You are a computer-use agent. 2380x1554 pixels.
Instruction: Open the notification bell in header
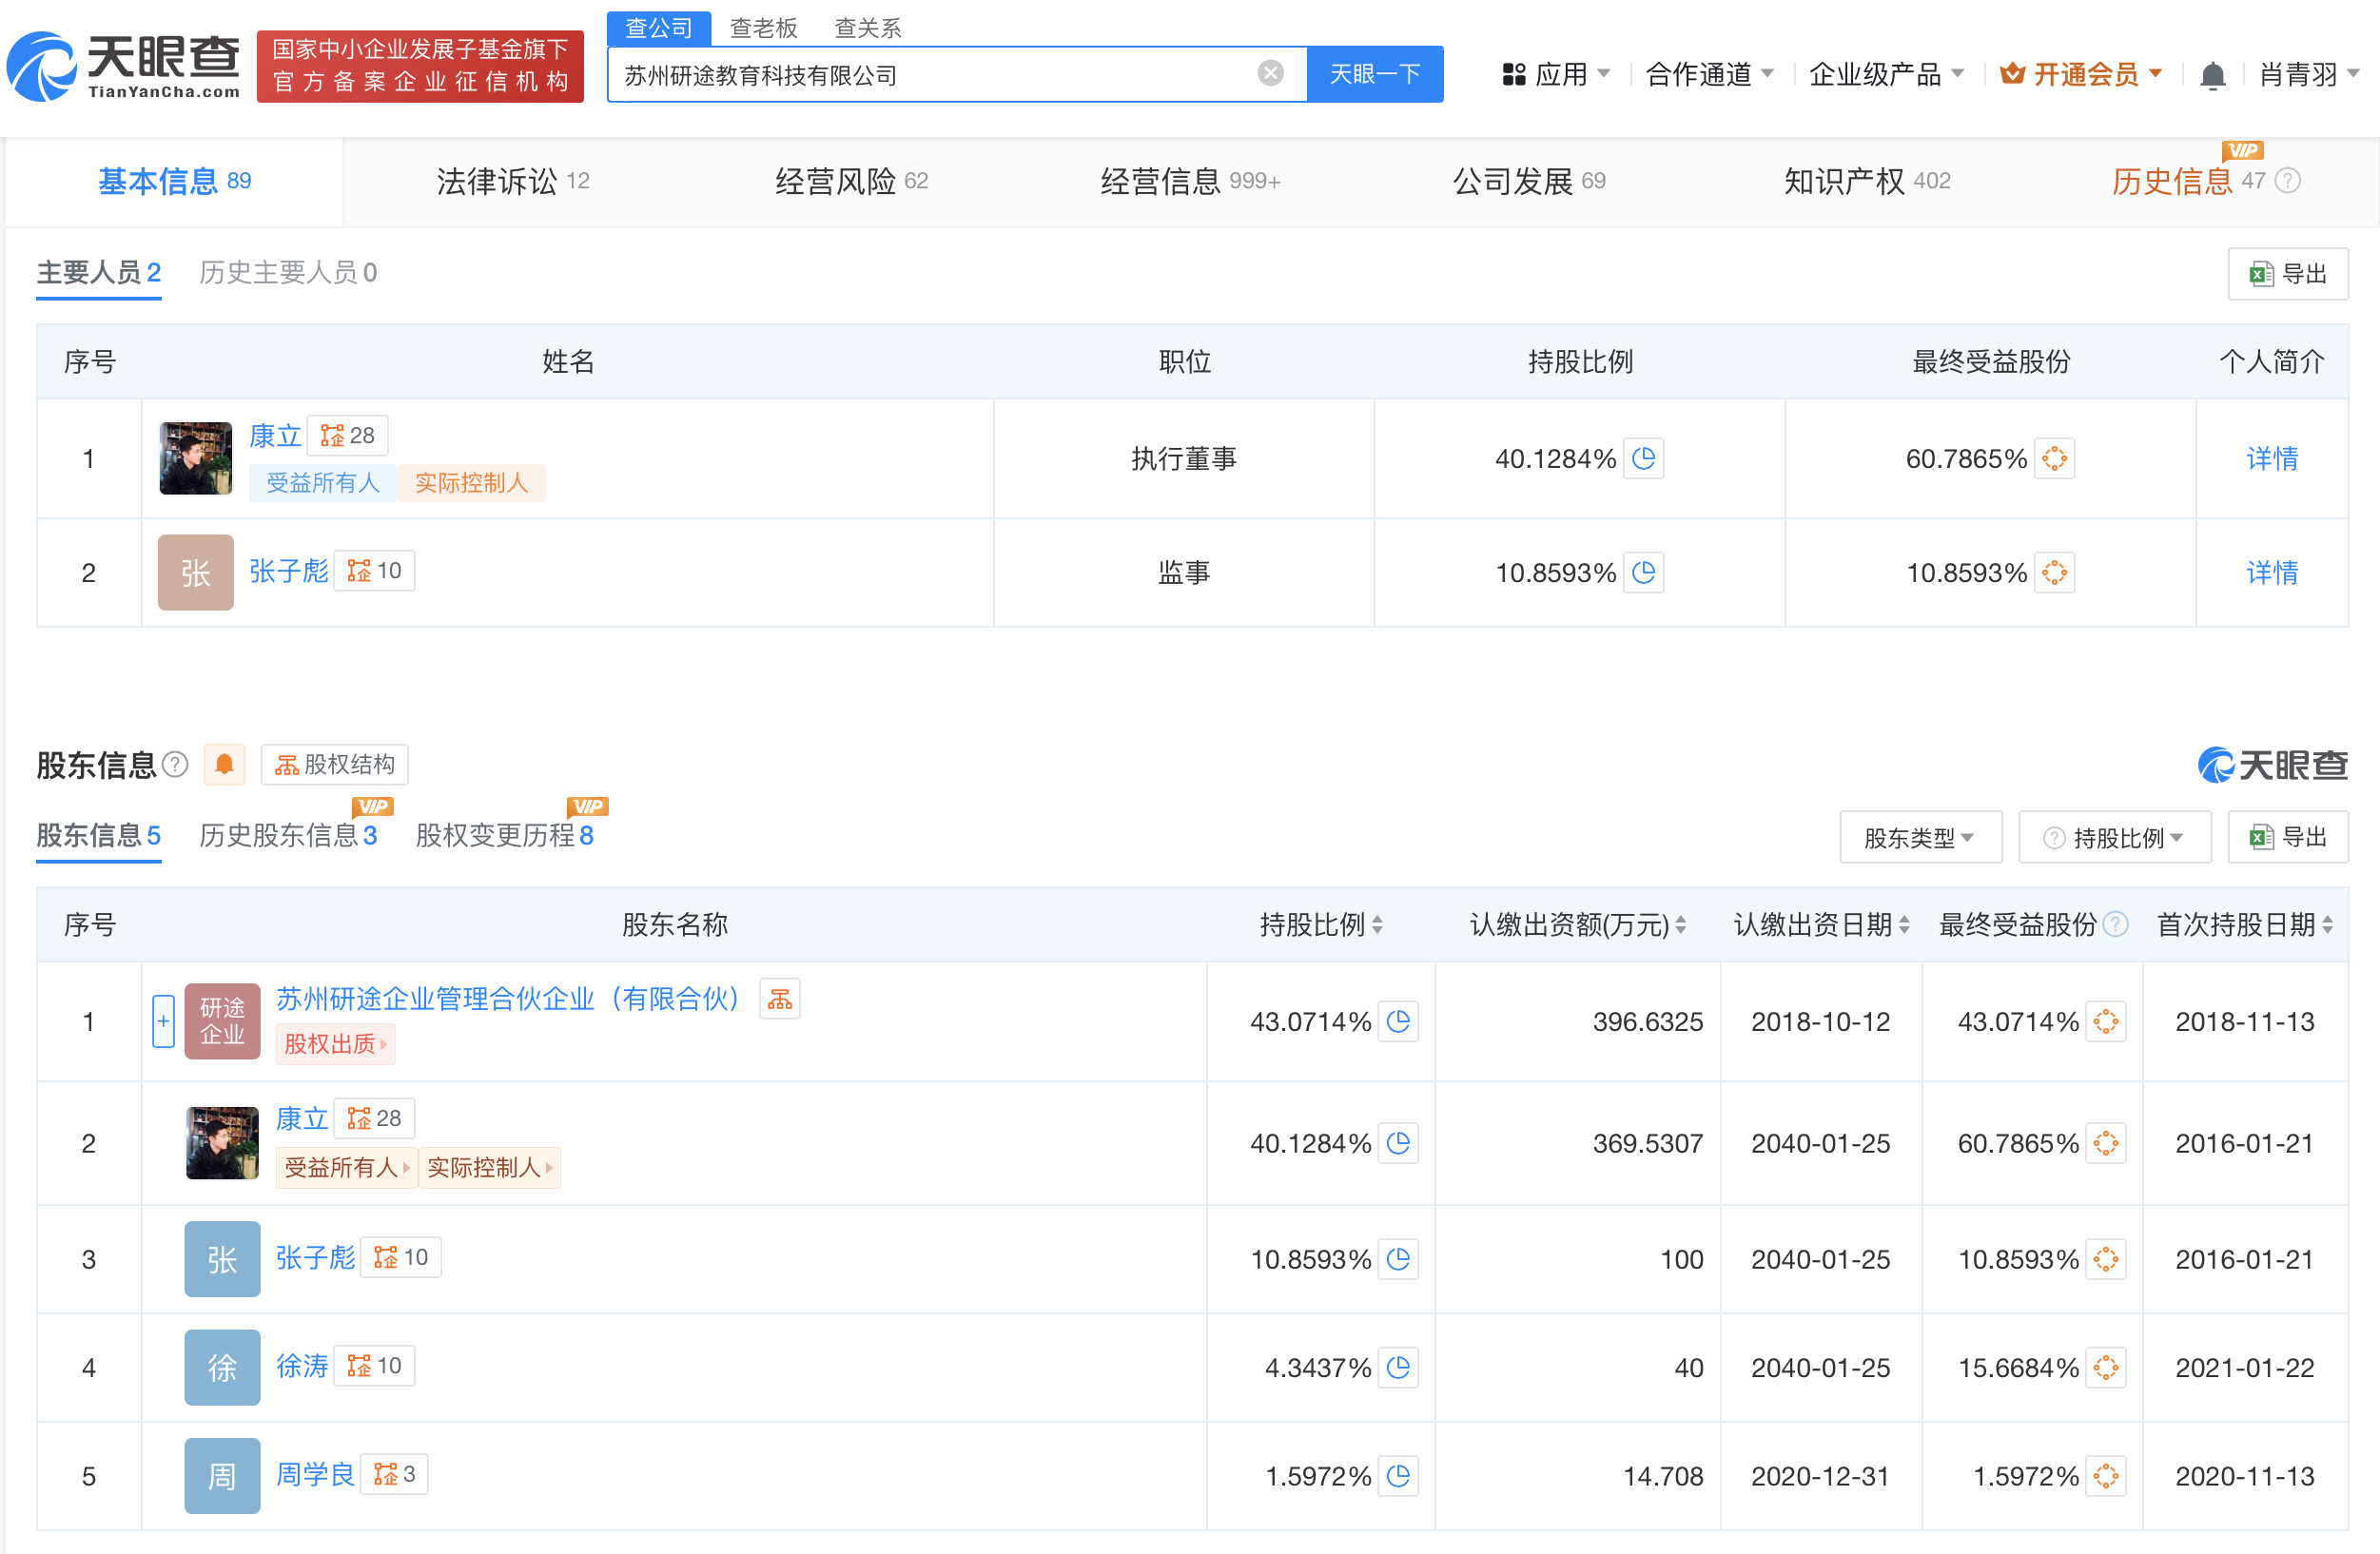coord(2212,75)
